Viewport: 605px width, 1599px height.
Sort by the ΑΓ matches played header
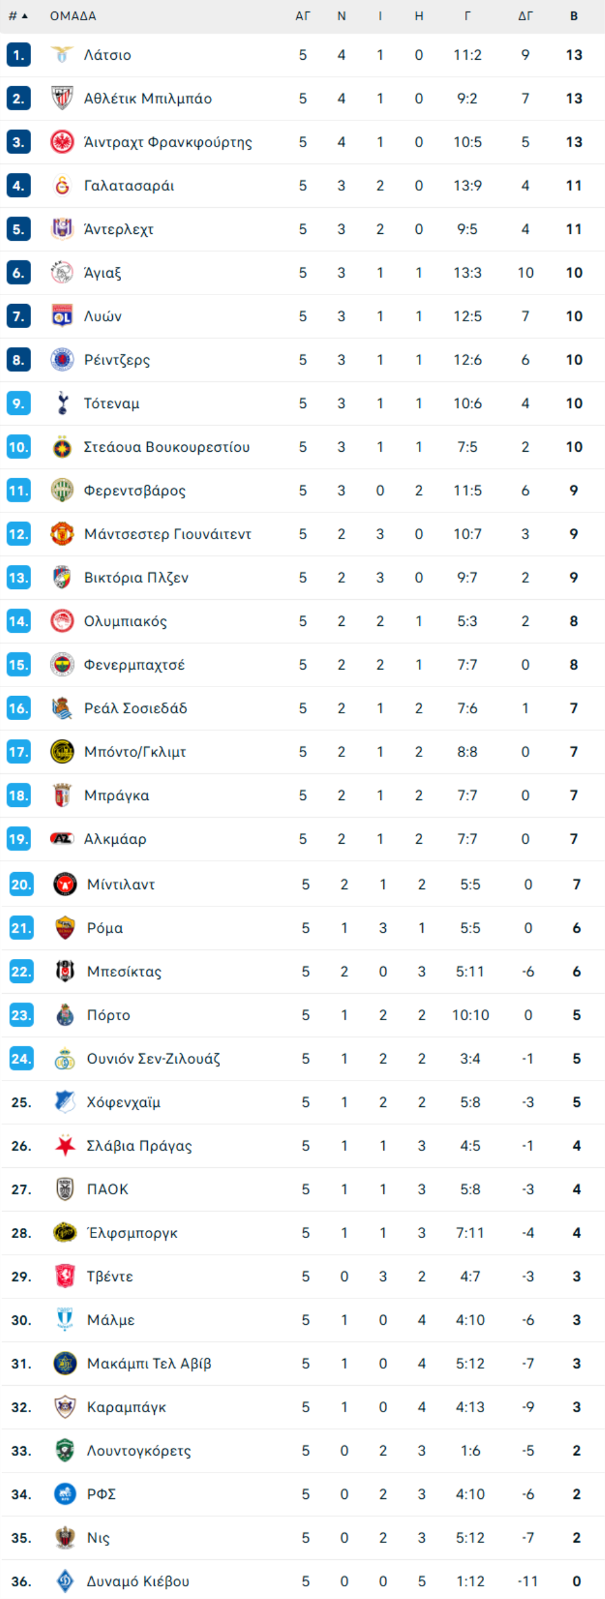302,15
